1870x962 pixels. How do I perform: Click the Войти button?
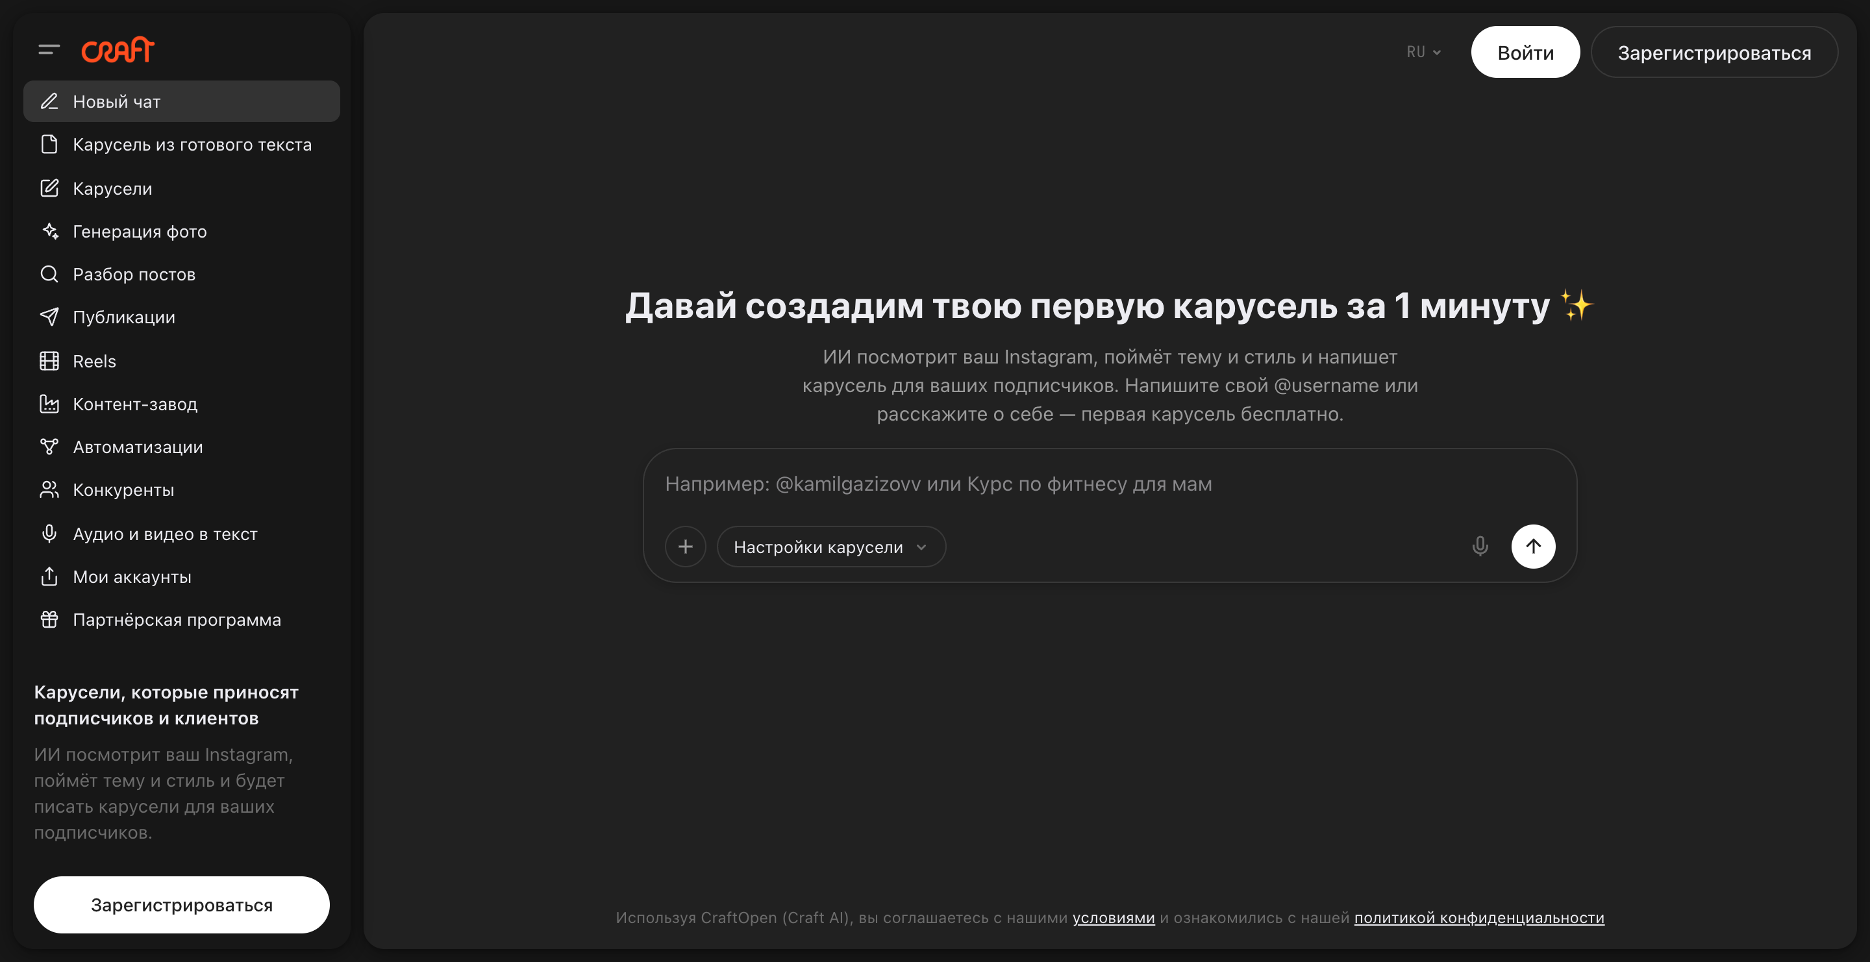(x=1525, y=52)
